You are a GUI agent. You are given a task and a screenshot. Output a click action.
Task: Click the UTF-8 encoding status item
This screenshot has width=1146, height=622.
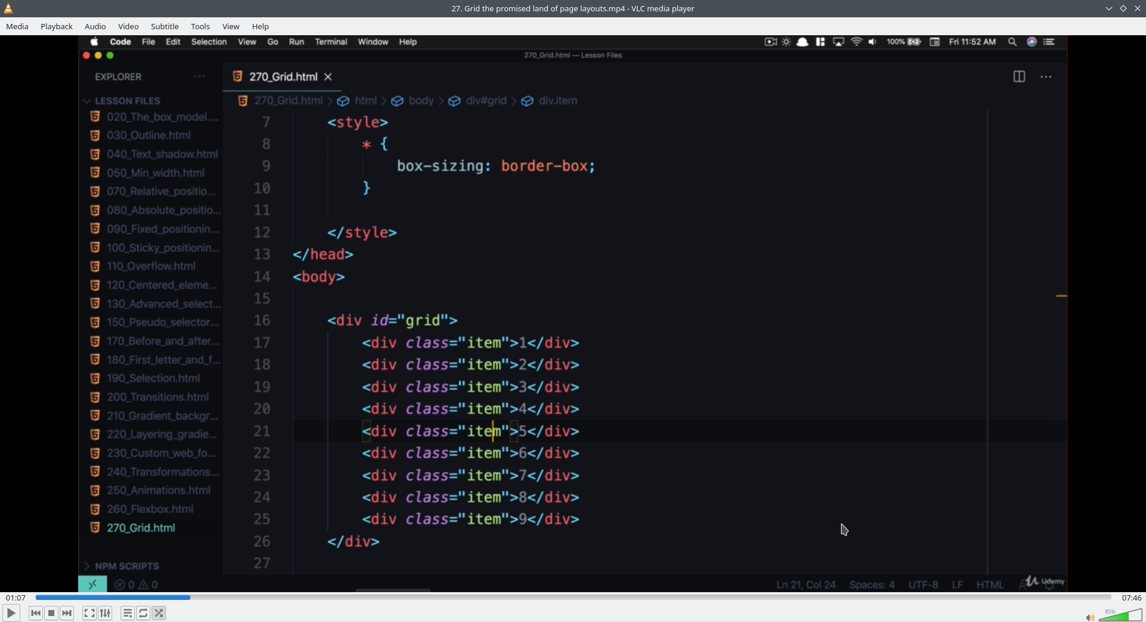pos(923,585)
